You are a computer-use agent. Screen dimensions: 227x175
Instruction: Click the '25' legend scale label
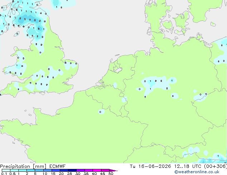(x=69, y=174)
